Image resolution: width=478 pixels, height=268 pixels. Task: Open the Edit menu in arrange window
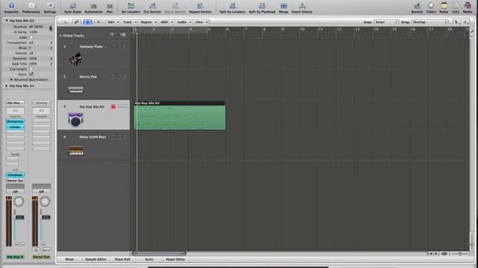[113, 22]
